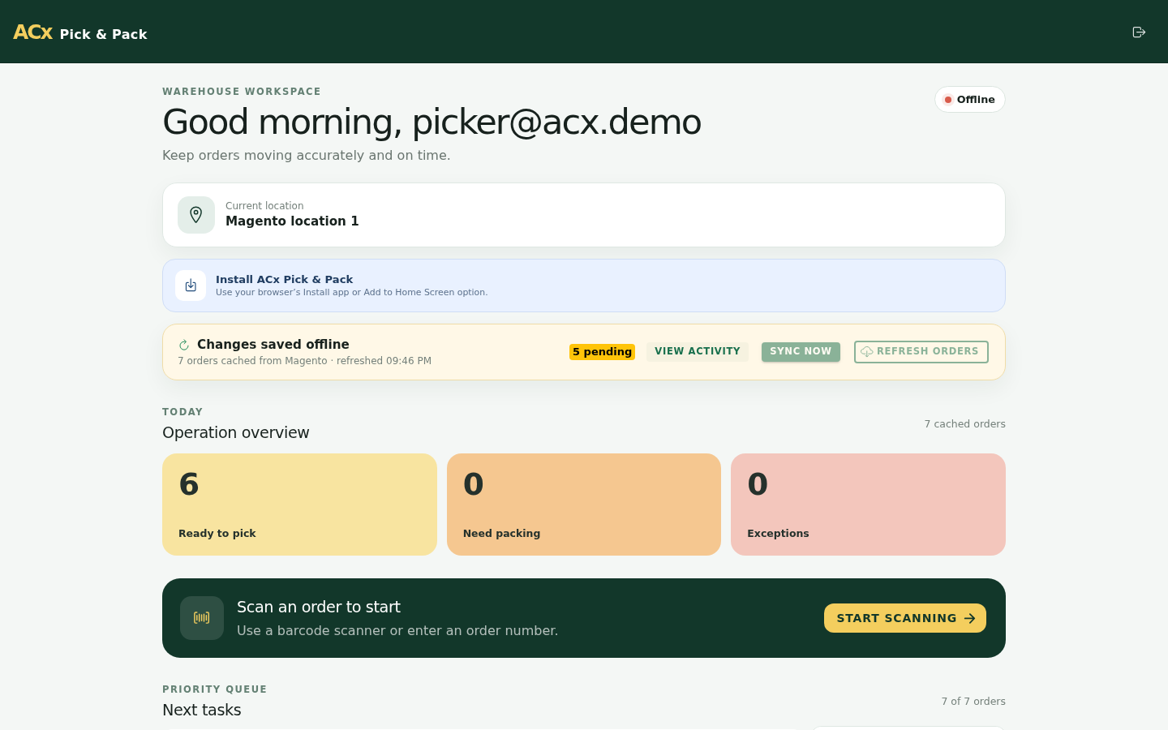The width and height of the screenshot is (1168, 730).
Task: Open View Activity
Action: click(x=698, y=352)
